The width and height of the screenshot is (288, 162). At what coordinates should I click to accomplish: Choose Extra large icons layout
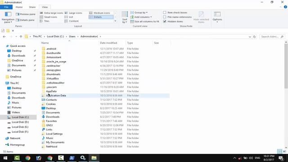(x=51, y=13)
